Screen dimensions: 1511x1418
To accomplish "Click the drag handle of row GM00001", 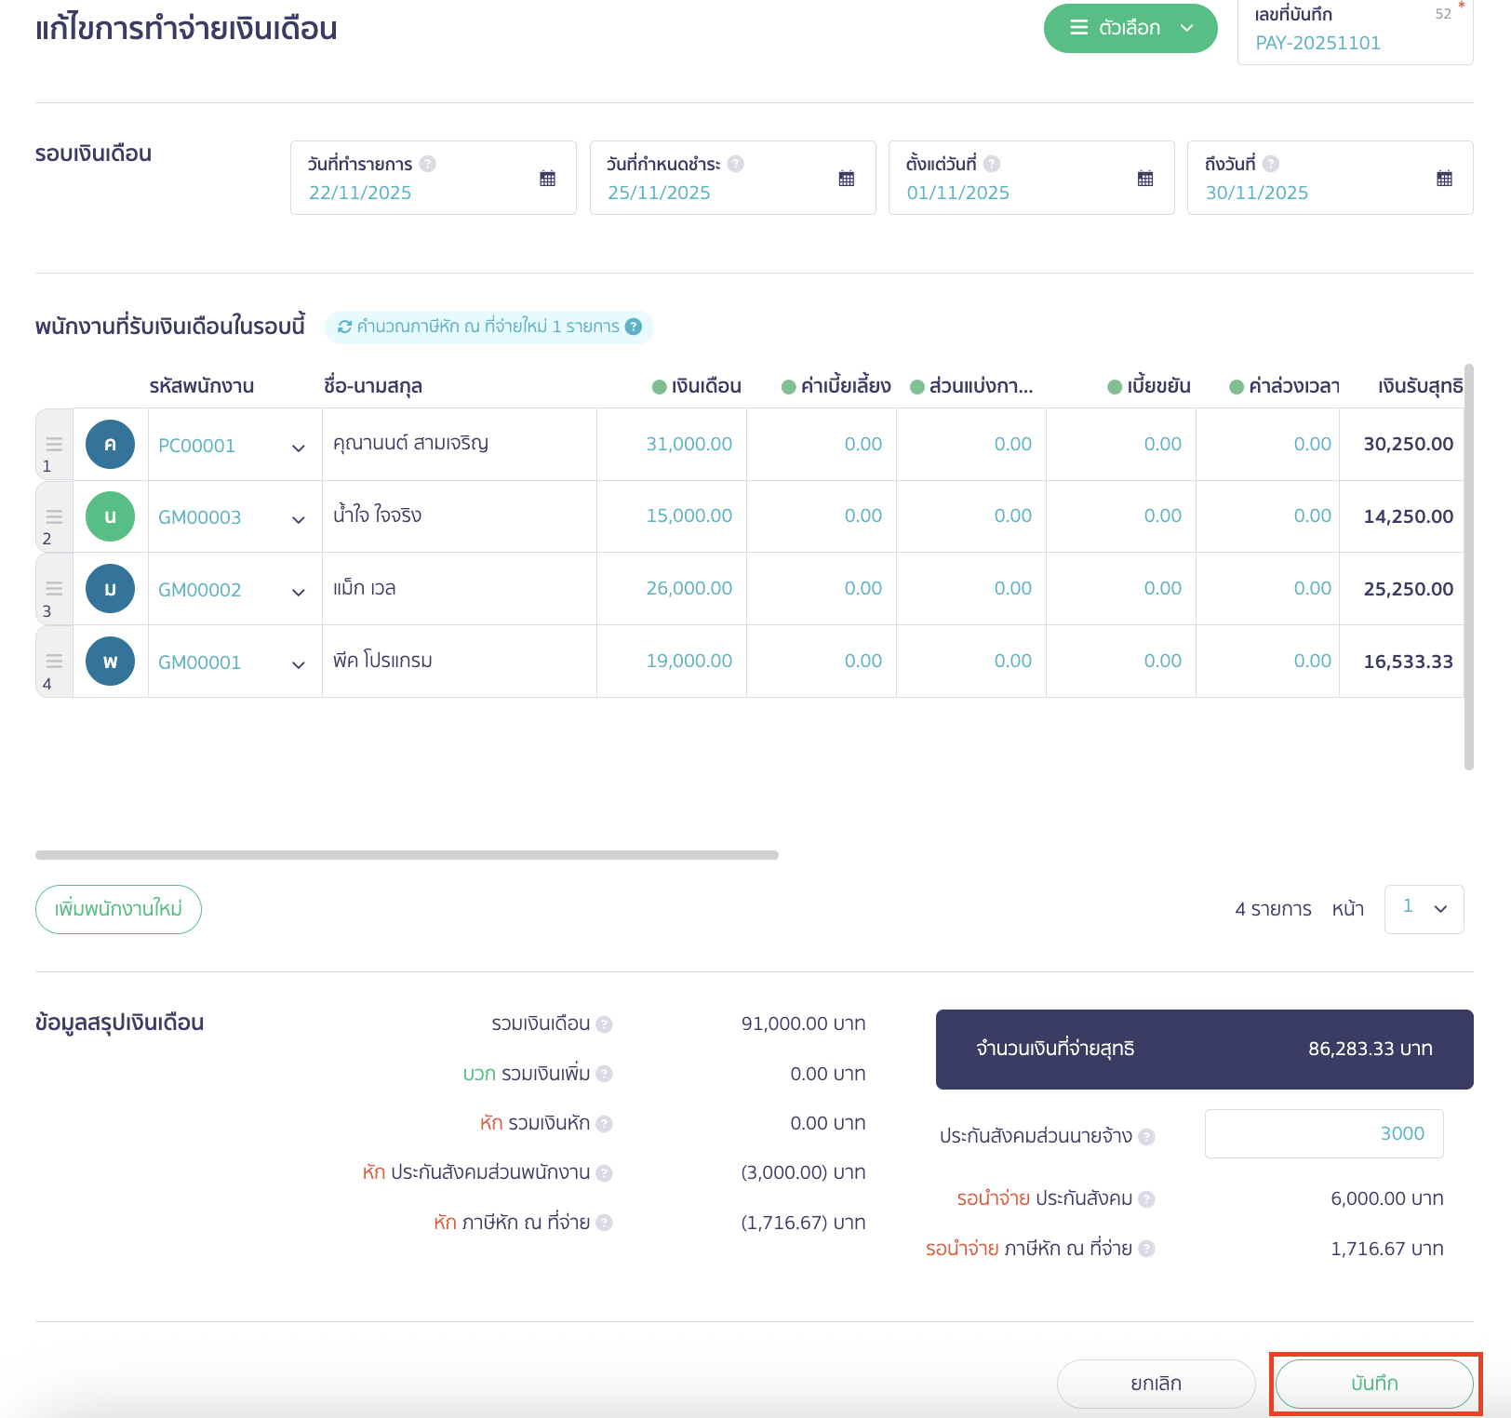I will tap(52, 661).
